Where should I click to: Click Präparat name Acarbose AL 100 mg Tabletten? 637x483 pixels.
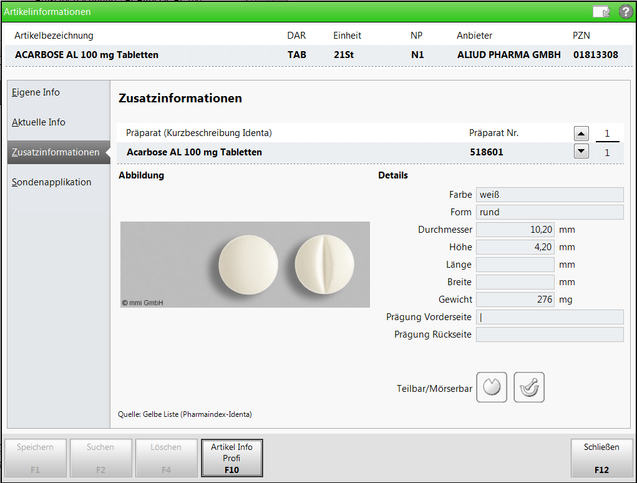point(194,152)
